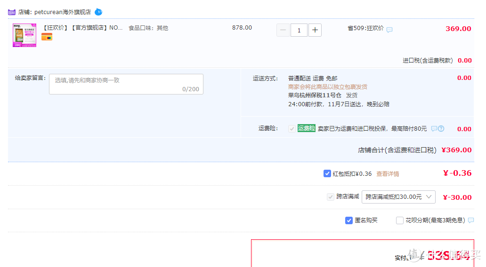Open the 跨店满减抵扣30.00元 dropdown
The image size is (486, 267).
[x=398, y=197]
